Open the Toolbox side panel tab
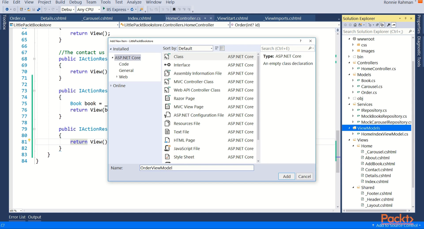424x229 pixels. click(x=4, y=22)
